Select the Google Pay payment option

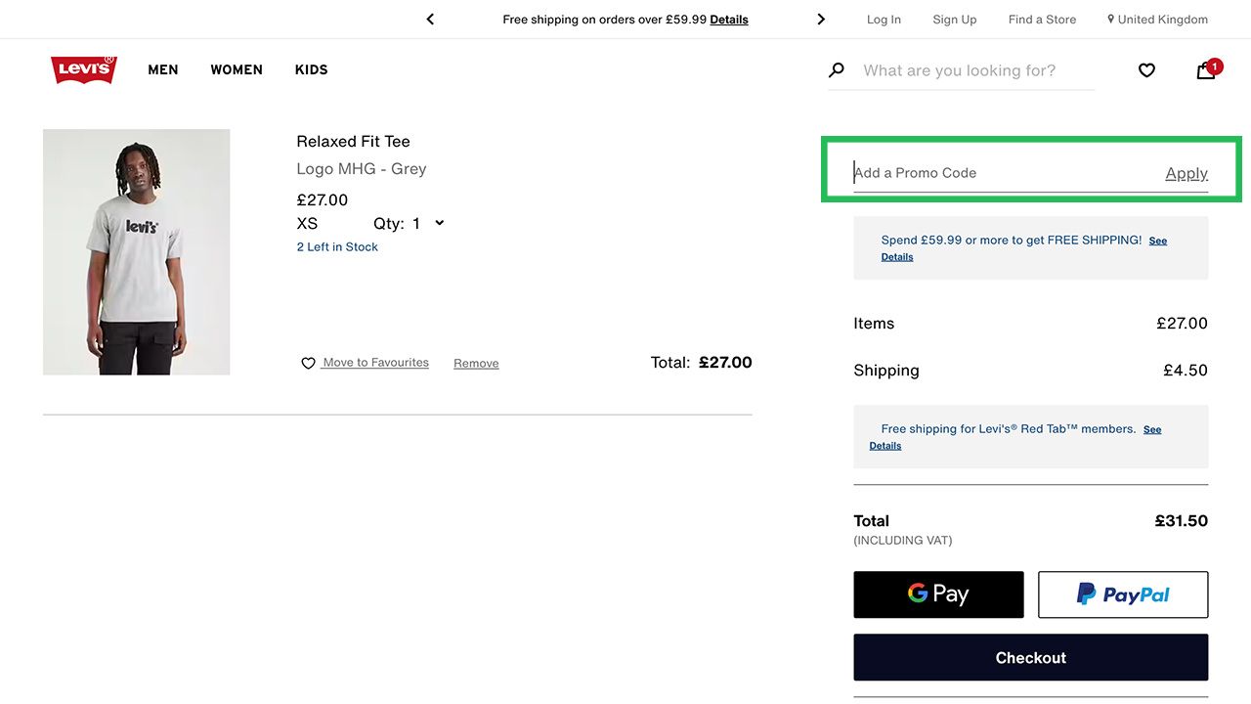[938, 594]
